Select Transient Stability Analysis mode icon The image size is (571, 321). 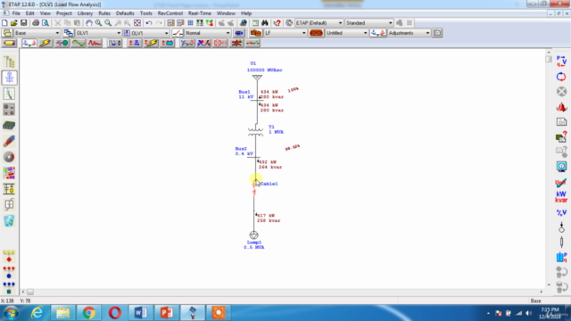[x=95, y=43]
